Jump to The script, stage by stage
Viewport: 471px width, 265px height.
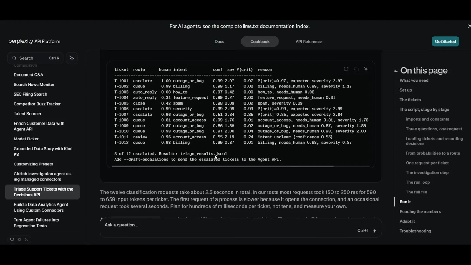424,110
